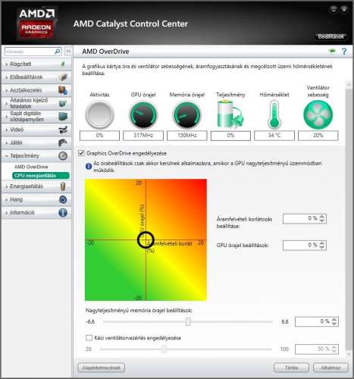The height and width of the screenshot is (379, 354).
Task: Open AMD OverDrive sidebar item
Action: pos(31,167)
